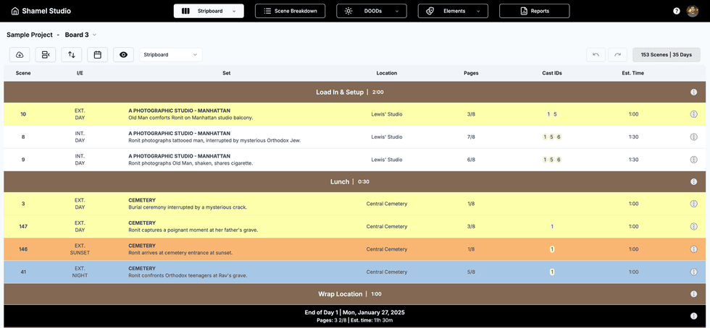Click the Shamel Studio home icon
Screen dimensions: 710x328
pyautogui.click(x=14, y=11)
